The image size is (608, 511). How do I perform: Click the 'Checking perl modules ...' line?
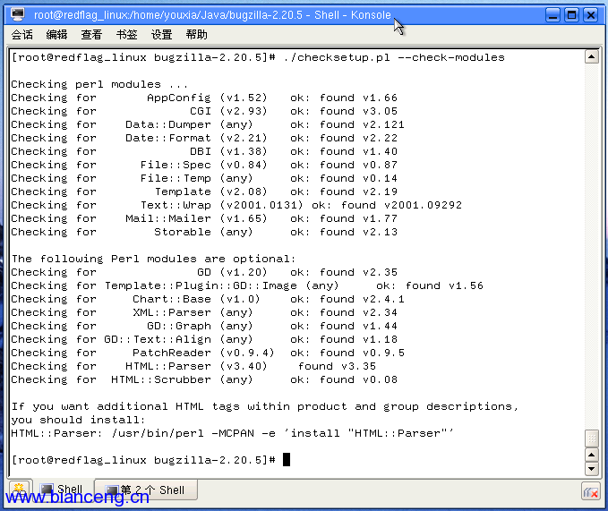click(99, 84)
